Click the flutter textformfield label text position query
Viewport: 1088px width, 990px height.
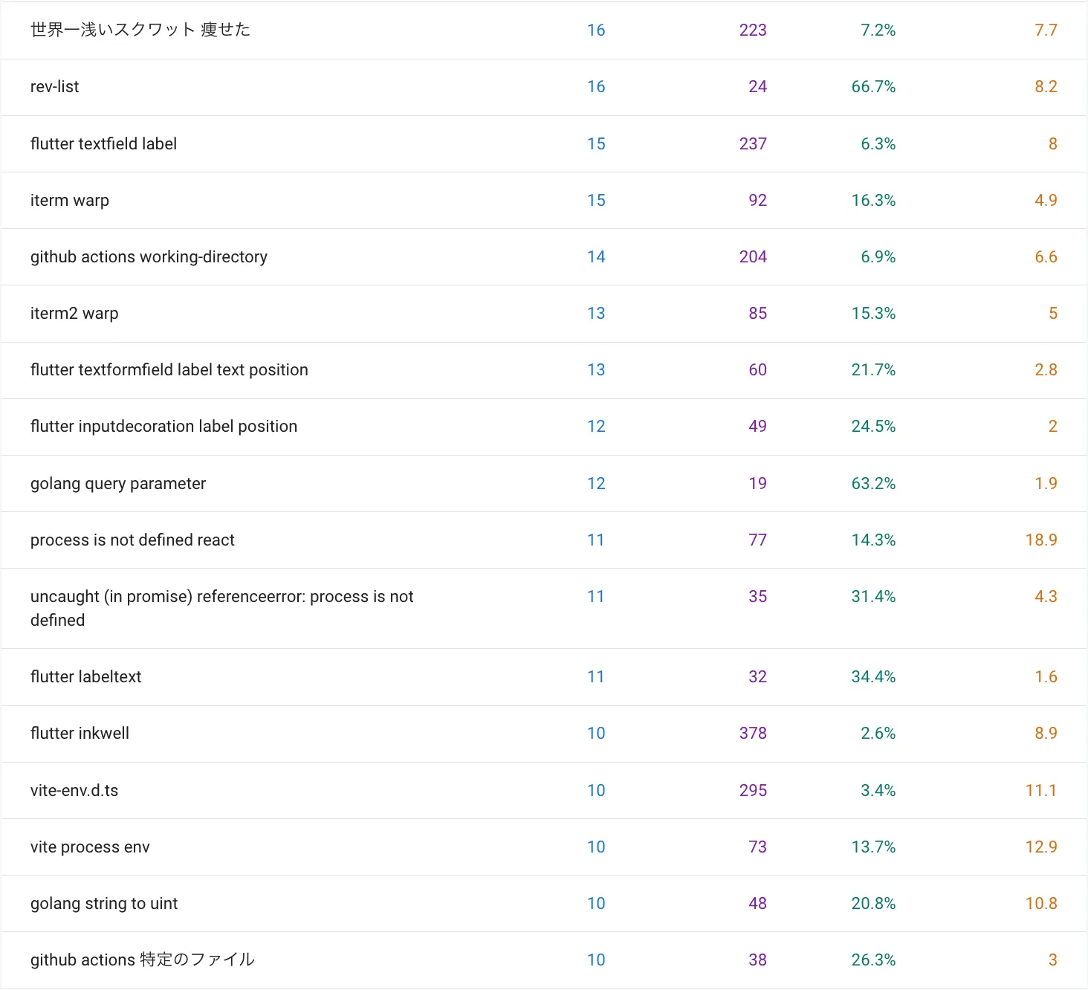pos(169,369)
